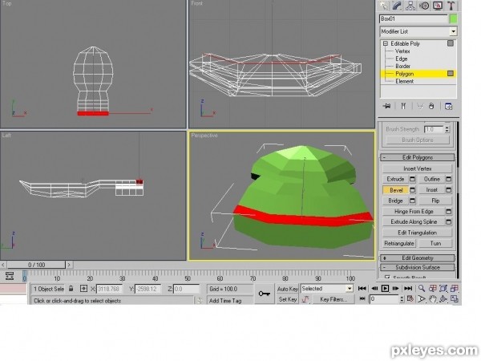This screenshot has height=361, width=481.
Task: Open the Create command panel tab
Action: (384, 6)
